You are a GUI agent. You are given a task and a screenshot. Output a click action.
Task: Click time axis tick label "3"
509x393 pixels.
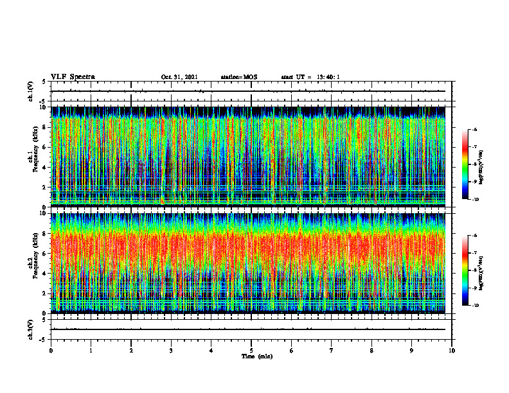click(171, 351)
